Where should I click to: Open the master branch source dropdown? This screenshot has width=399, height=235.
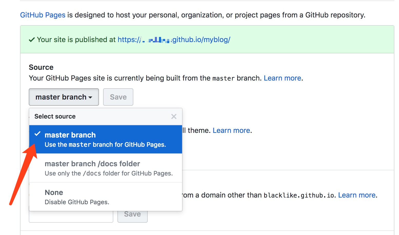coord(64,97)
